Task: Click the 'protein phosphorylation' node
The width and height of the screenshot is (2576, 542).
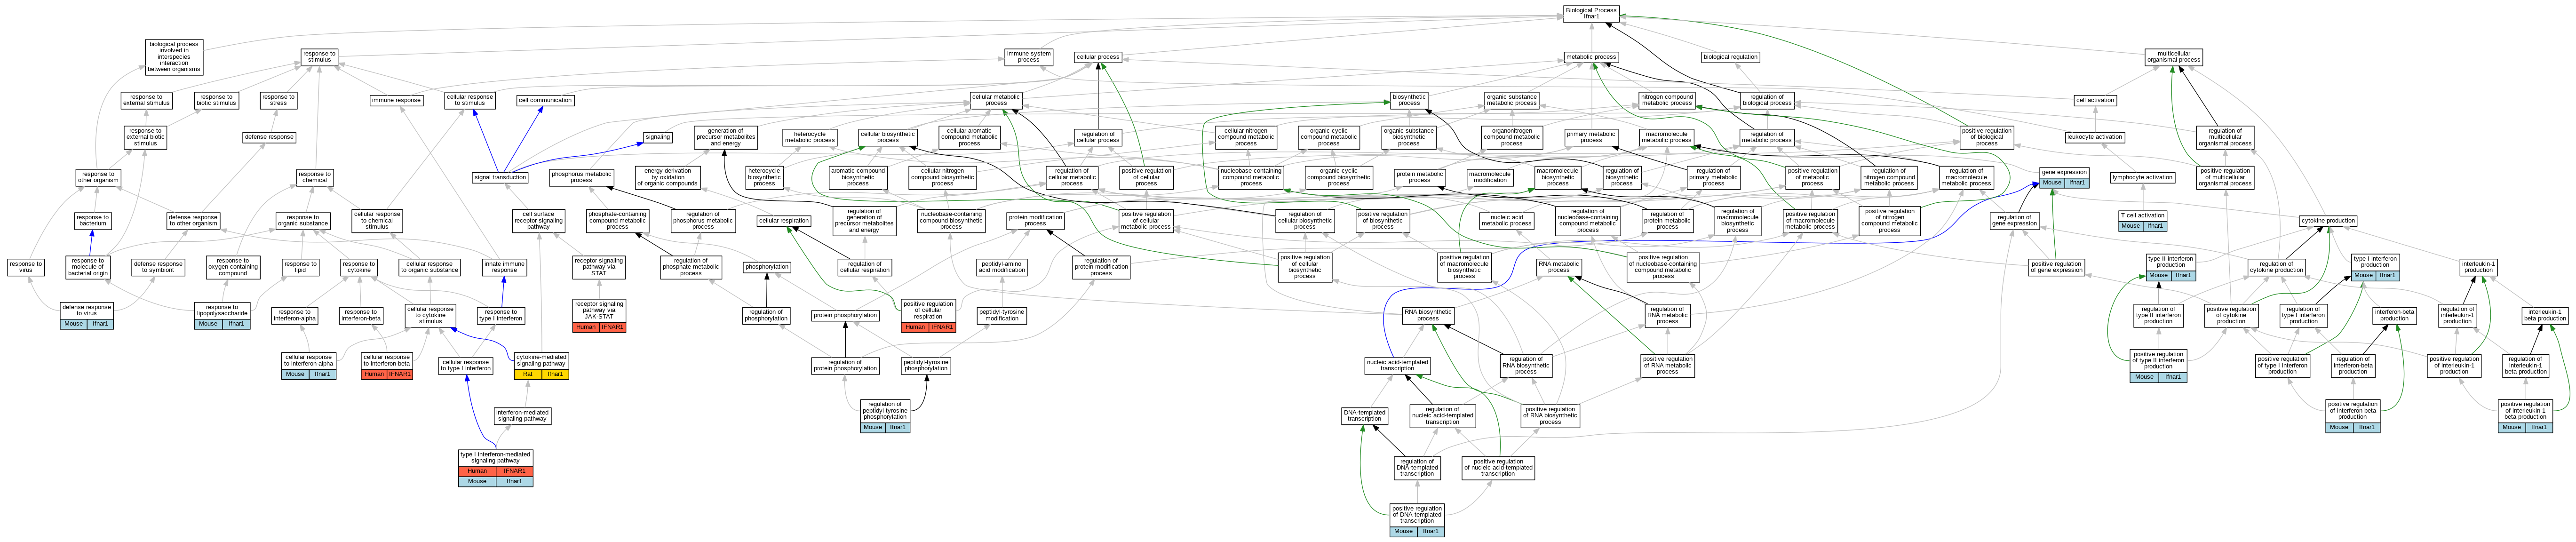Action: (845, 315)
